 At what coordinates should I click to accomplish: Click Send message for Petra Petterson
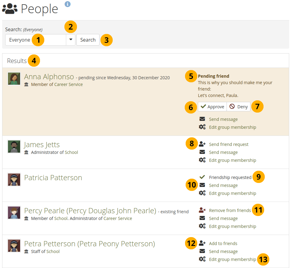(223, 251)
